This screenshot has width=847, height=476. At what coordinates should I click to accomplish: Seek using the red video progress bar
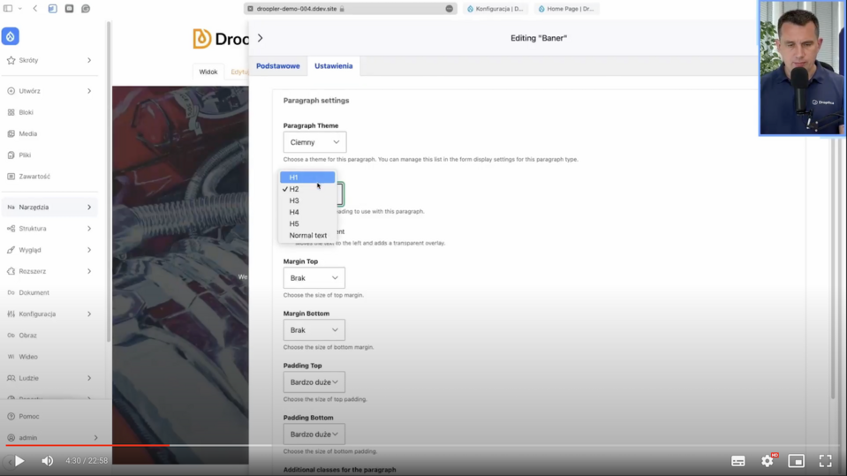click(87, 446)
